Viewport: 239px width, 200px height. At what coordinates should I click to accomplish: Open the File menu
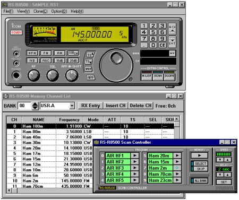tap(8, 11)
